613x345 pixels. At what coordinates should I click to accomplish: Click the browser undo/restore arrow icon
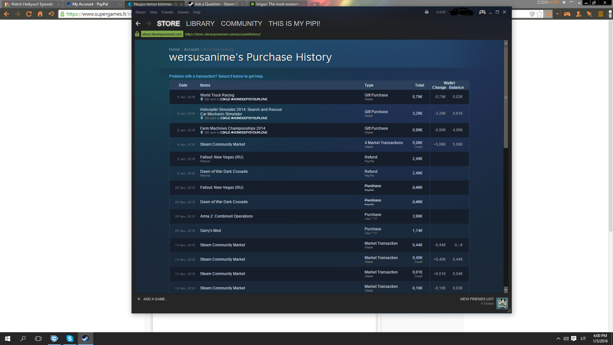pos(51,14)
